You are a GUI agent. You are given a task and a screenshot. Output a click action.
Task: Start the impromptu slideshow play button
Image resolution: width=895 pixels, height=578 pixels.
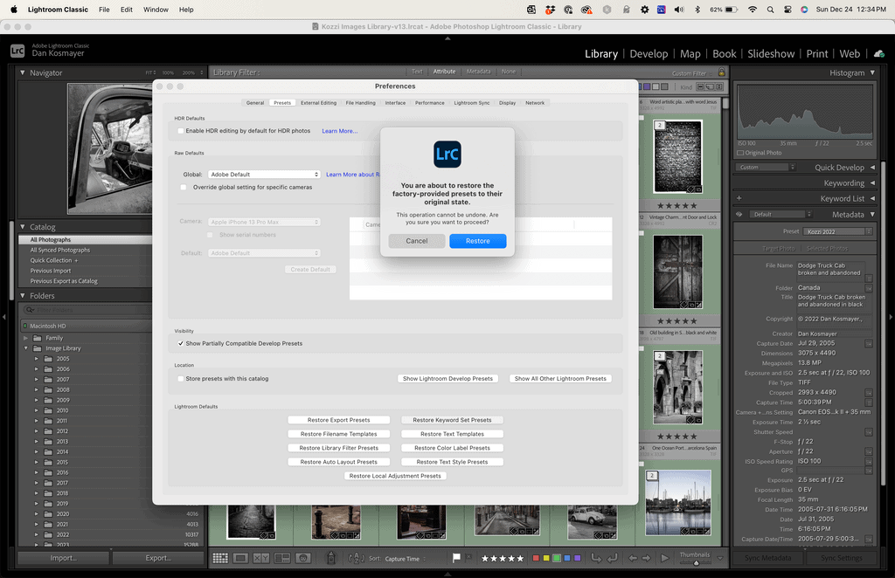[664, 558]
